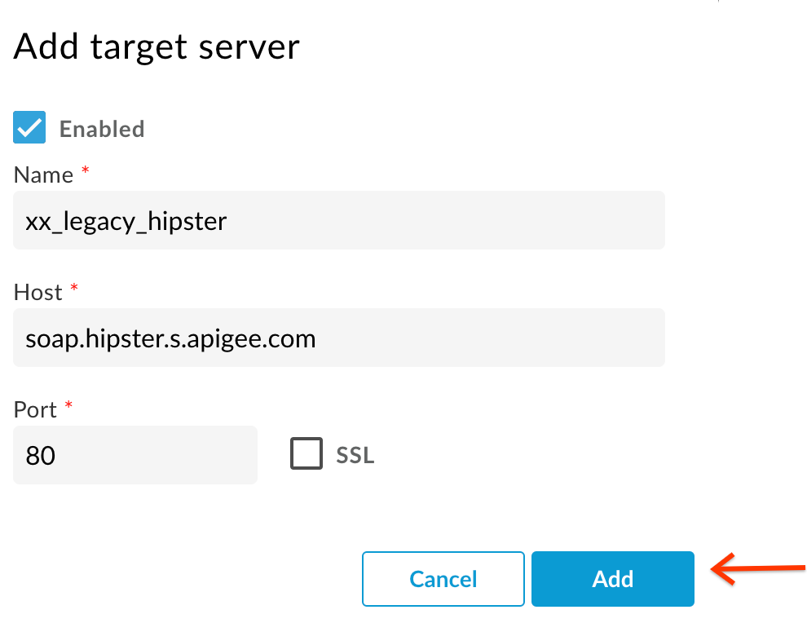Focus the Host input field
This screenshot has width=807, height=623.
click(338, 338)
